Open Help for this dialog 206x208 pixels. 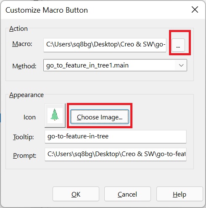coord(180,194)
